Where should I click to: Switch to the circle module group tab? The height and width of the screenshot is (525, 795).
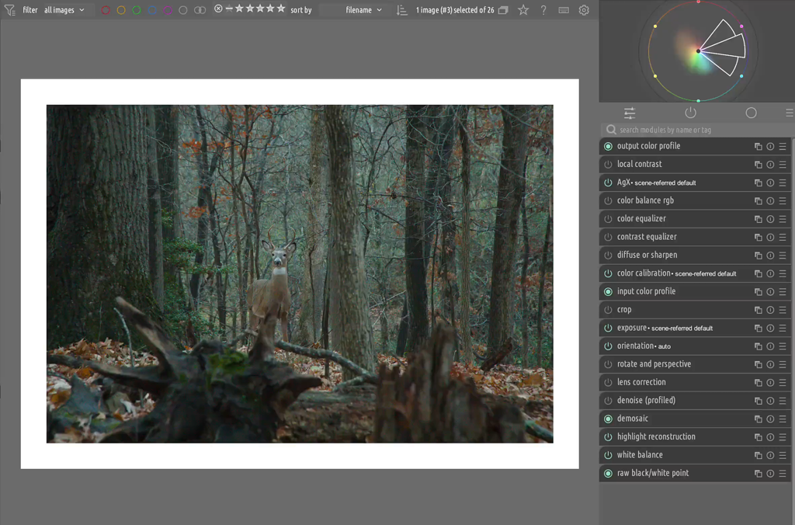tap(751, 113)
